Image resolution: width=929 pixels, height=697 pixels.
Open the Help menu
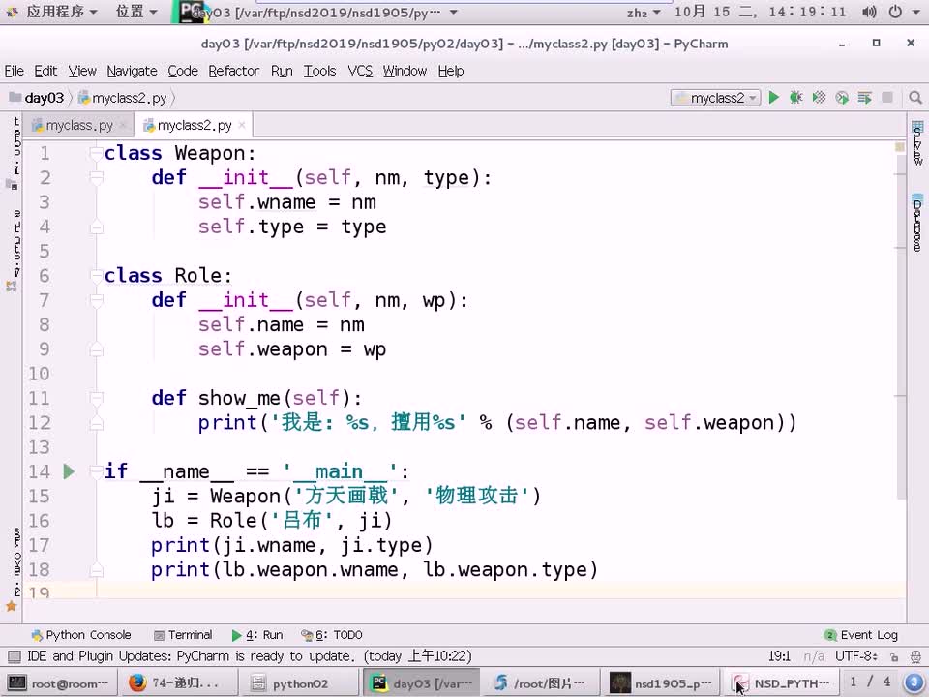[x=451, y=71]
